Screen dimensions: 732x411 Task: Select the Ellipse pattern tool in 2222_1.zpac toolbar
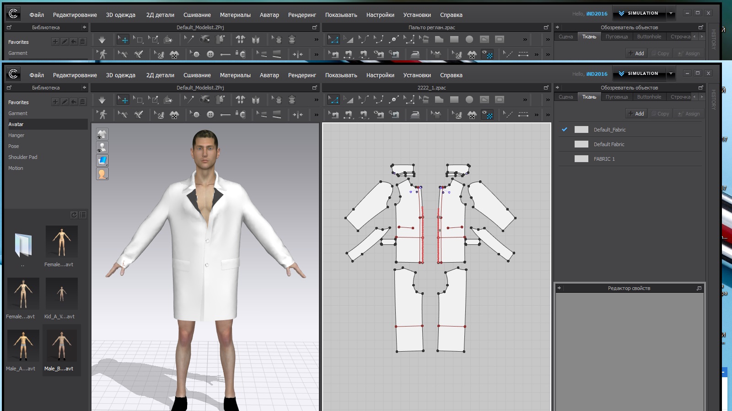[x=469, y=100]
